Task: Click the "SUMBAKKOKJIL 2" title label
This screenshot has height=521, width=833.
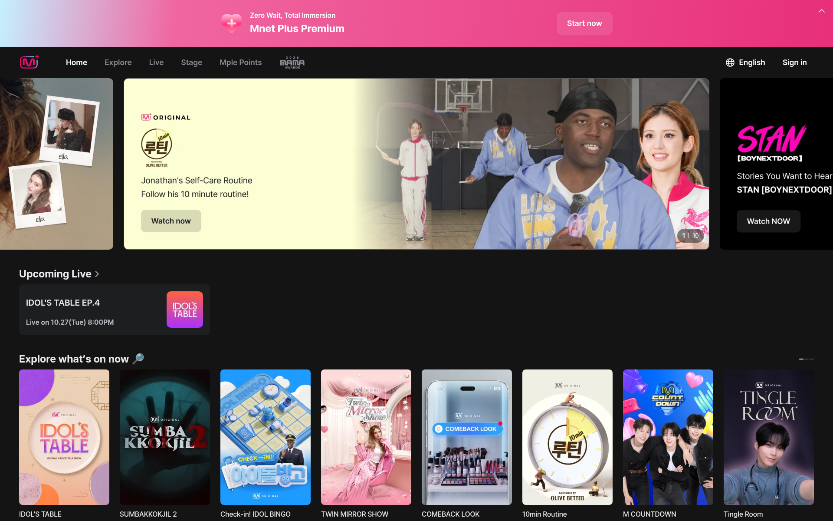Action: pos(148,514)
